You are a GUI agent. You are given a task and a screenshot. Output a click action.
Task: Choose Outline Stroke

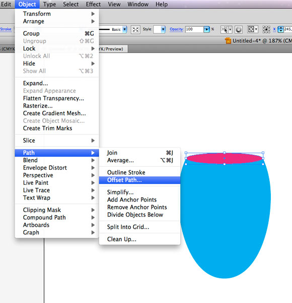[x=139, y=173]
